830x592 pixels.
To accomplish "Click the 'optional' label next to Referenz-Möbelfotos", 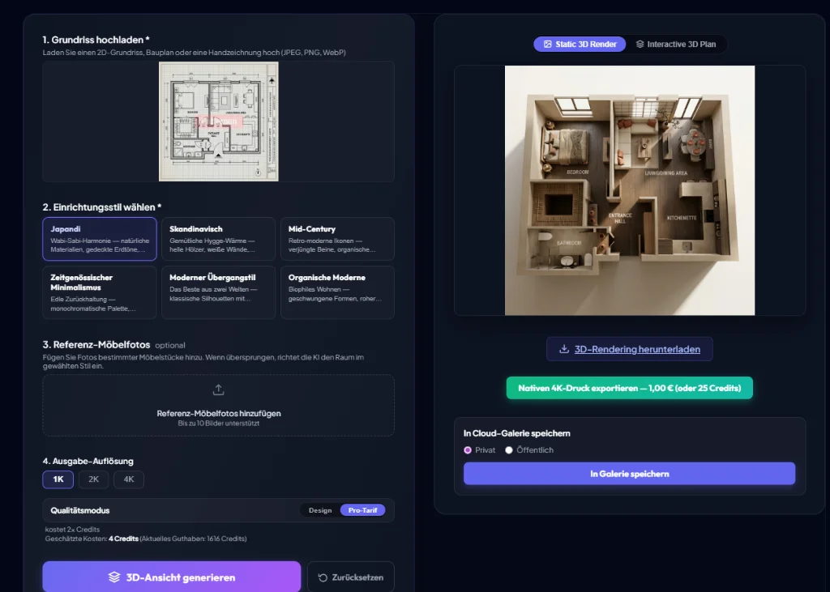I will point(170,346).
